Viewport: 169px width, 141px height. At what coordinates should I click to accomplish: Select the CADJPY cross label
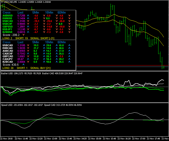click(x=8, y=59)
